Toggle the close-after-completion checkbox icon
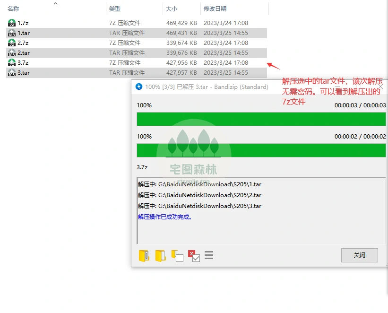 (x=194, y=256)
